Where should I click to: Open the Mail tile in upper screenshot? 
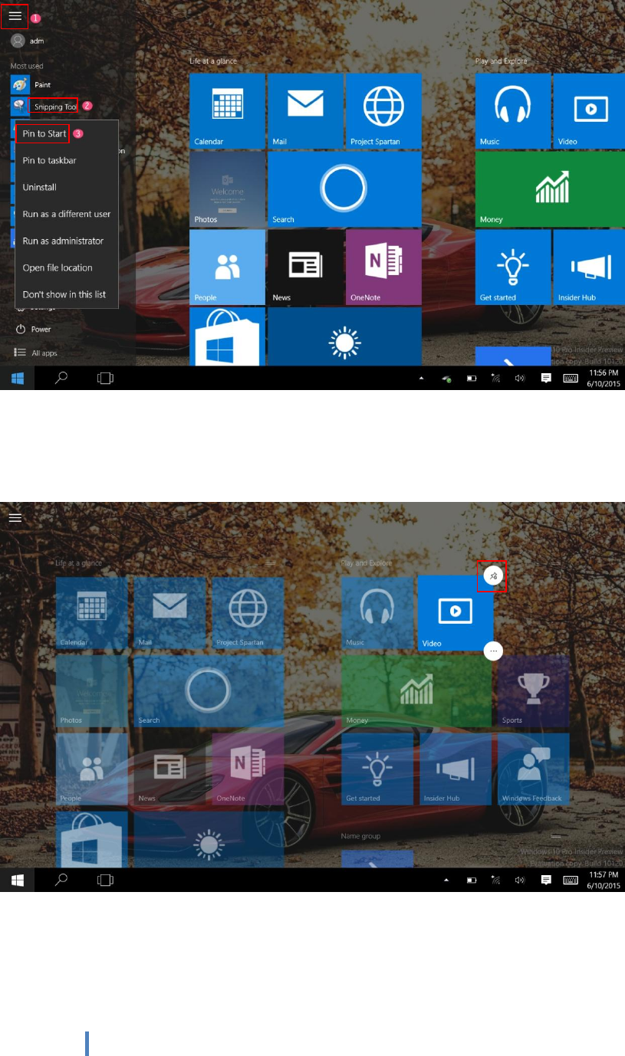pyautogui.click(x=305, y=110)
